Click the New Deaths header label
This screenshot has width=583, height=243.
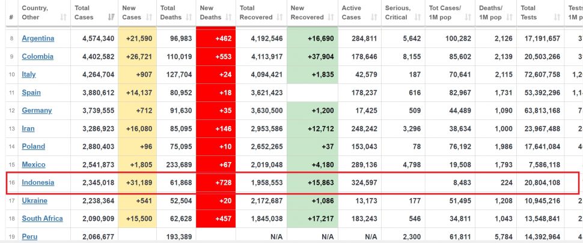(210, 13)
